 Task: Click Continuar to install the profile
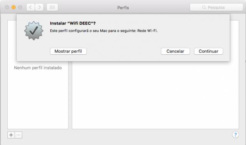[208, 51]
